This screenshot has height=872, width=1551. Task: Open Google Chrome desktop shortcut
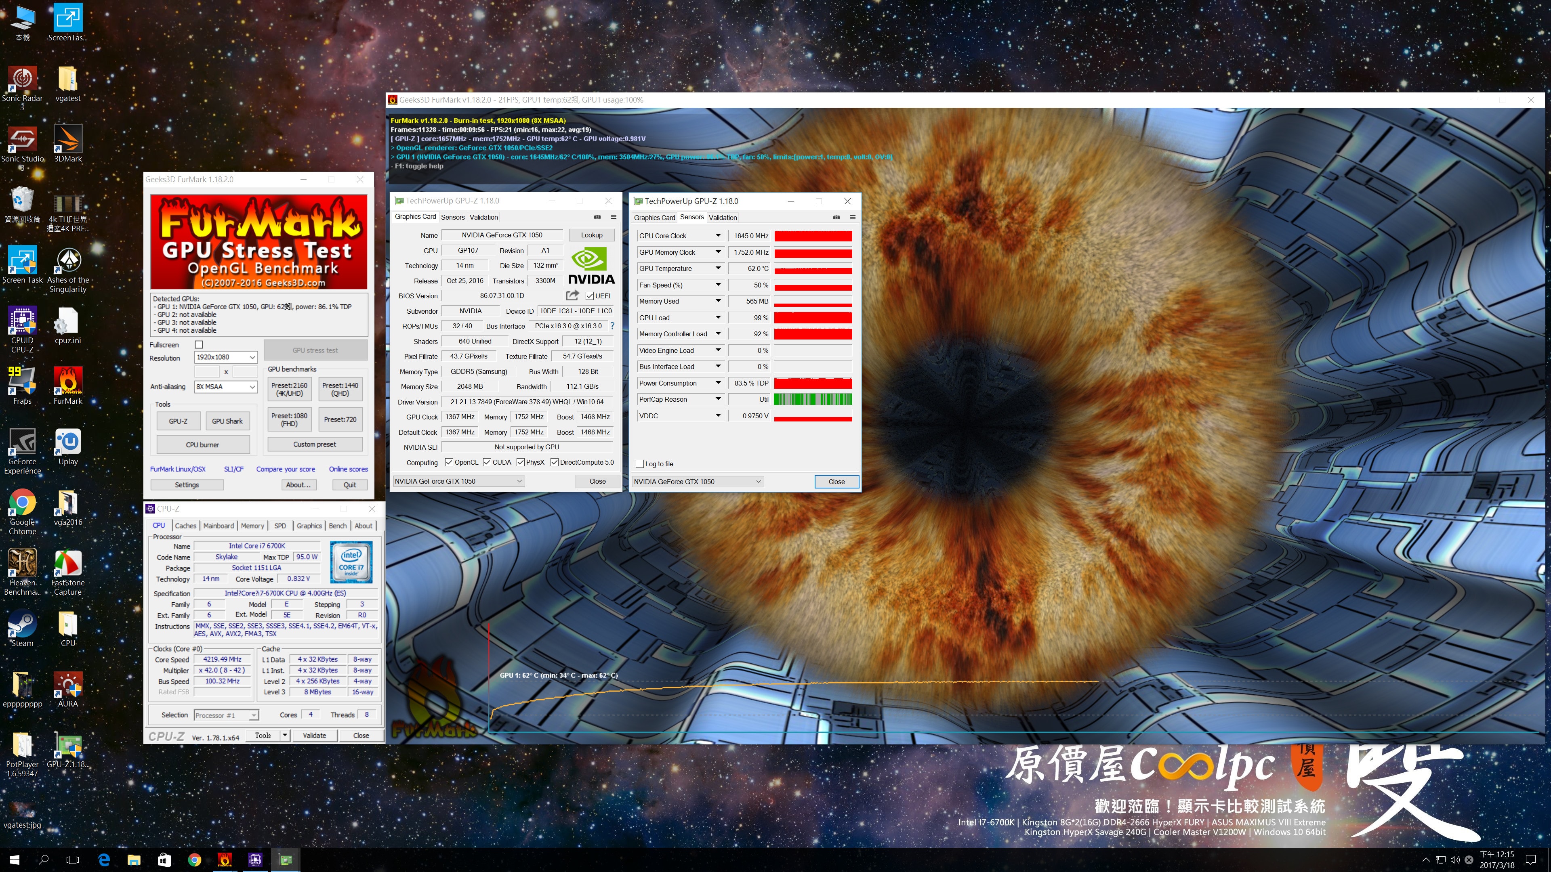(x=22, y=512)
